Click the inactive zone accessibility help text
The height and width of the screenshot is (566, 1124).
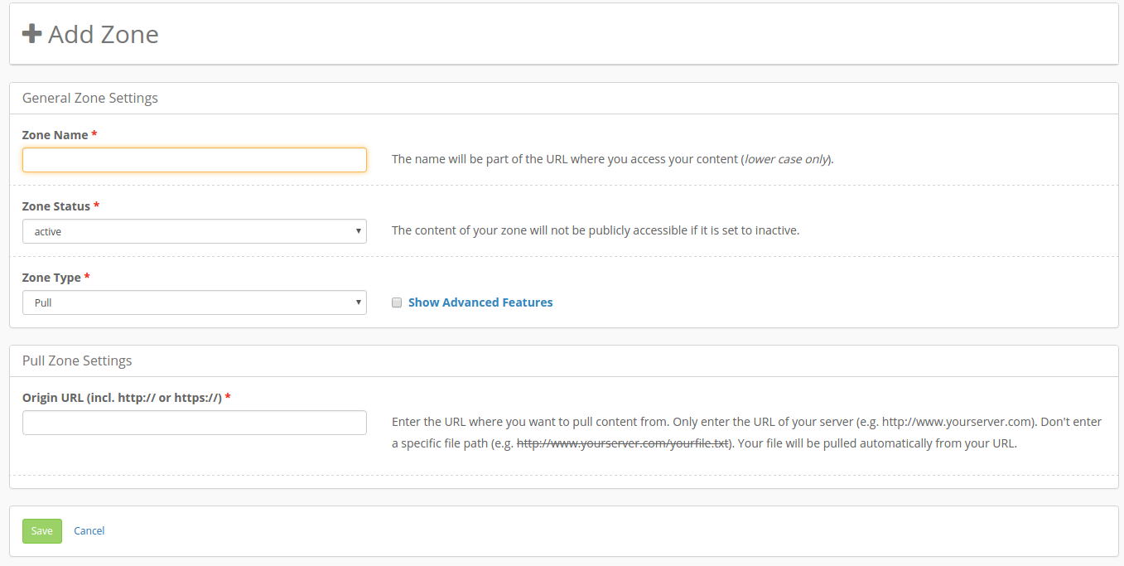click(596, 230)
